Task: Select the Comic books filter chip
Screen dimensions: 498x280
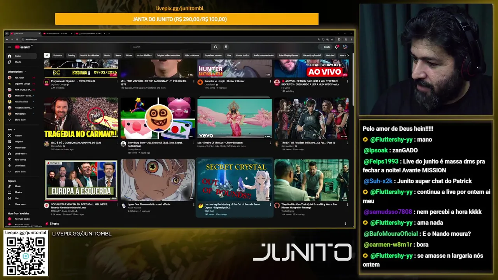Action: 242,55
